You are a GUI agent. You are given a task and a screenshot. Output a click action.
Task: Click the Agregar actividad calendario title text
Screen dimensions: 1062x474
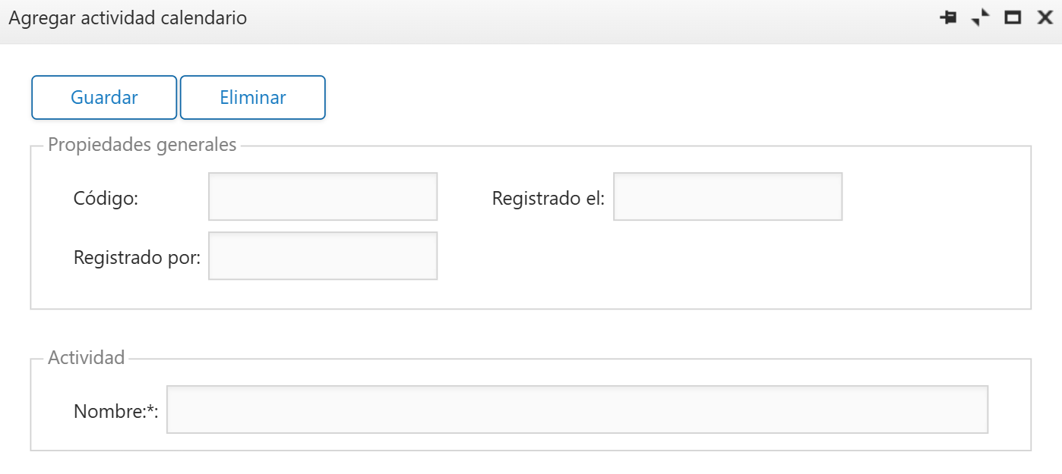128,18
